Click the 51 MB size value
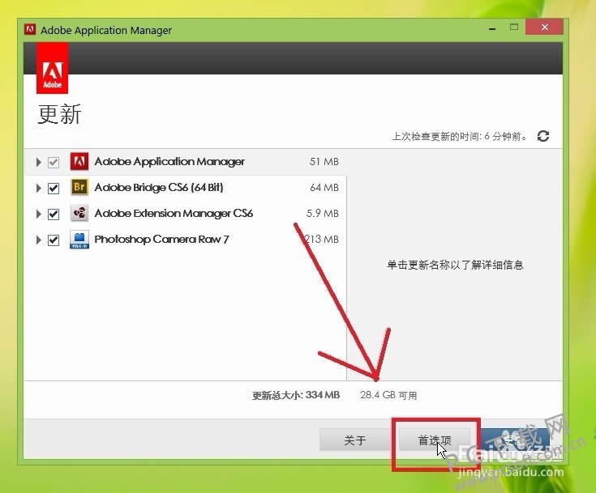The height and width of the screenshot is (493, 596). (324, 162)
